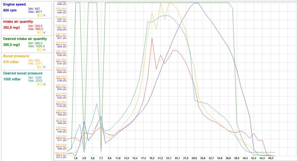Click the 5,8 time axis label
The width and height of the screenshot is (297, 161).
93,158
